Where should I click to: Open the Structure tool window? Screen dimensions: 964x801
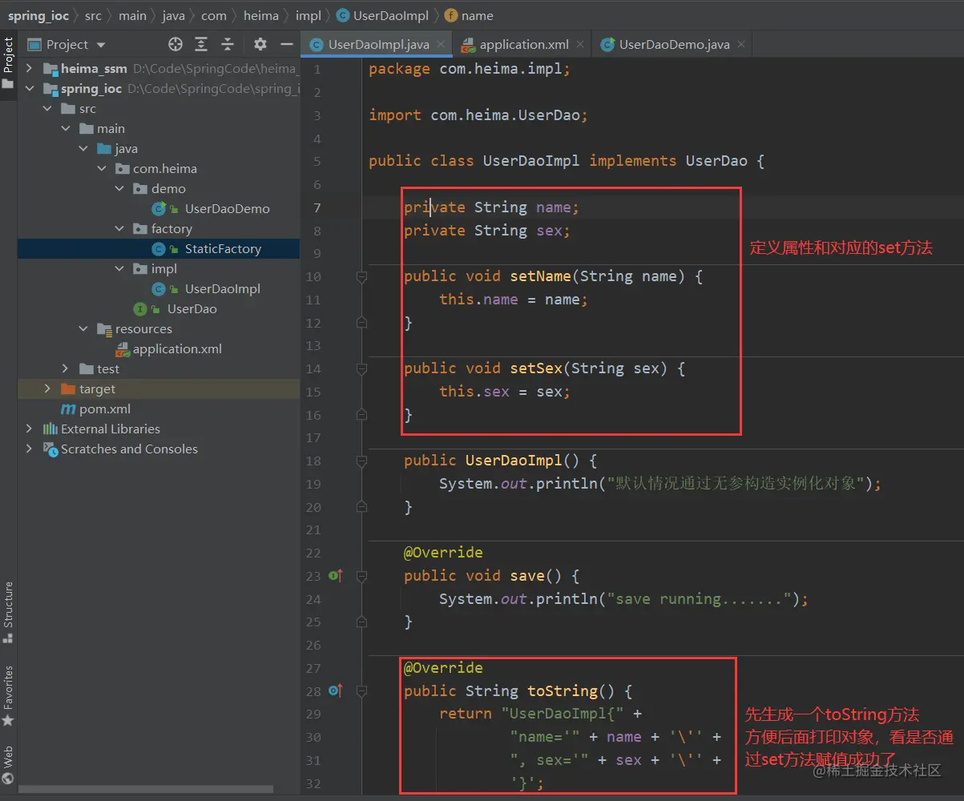click(8, 611)
